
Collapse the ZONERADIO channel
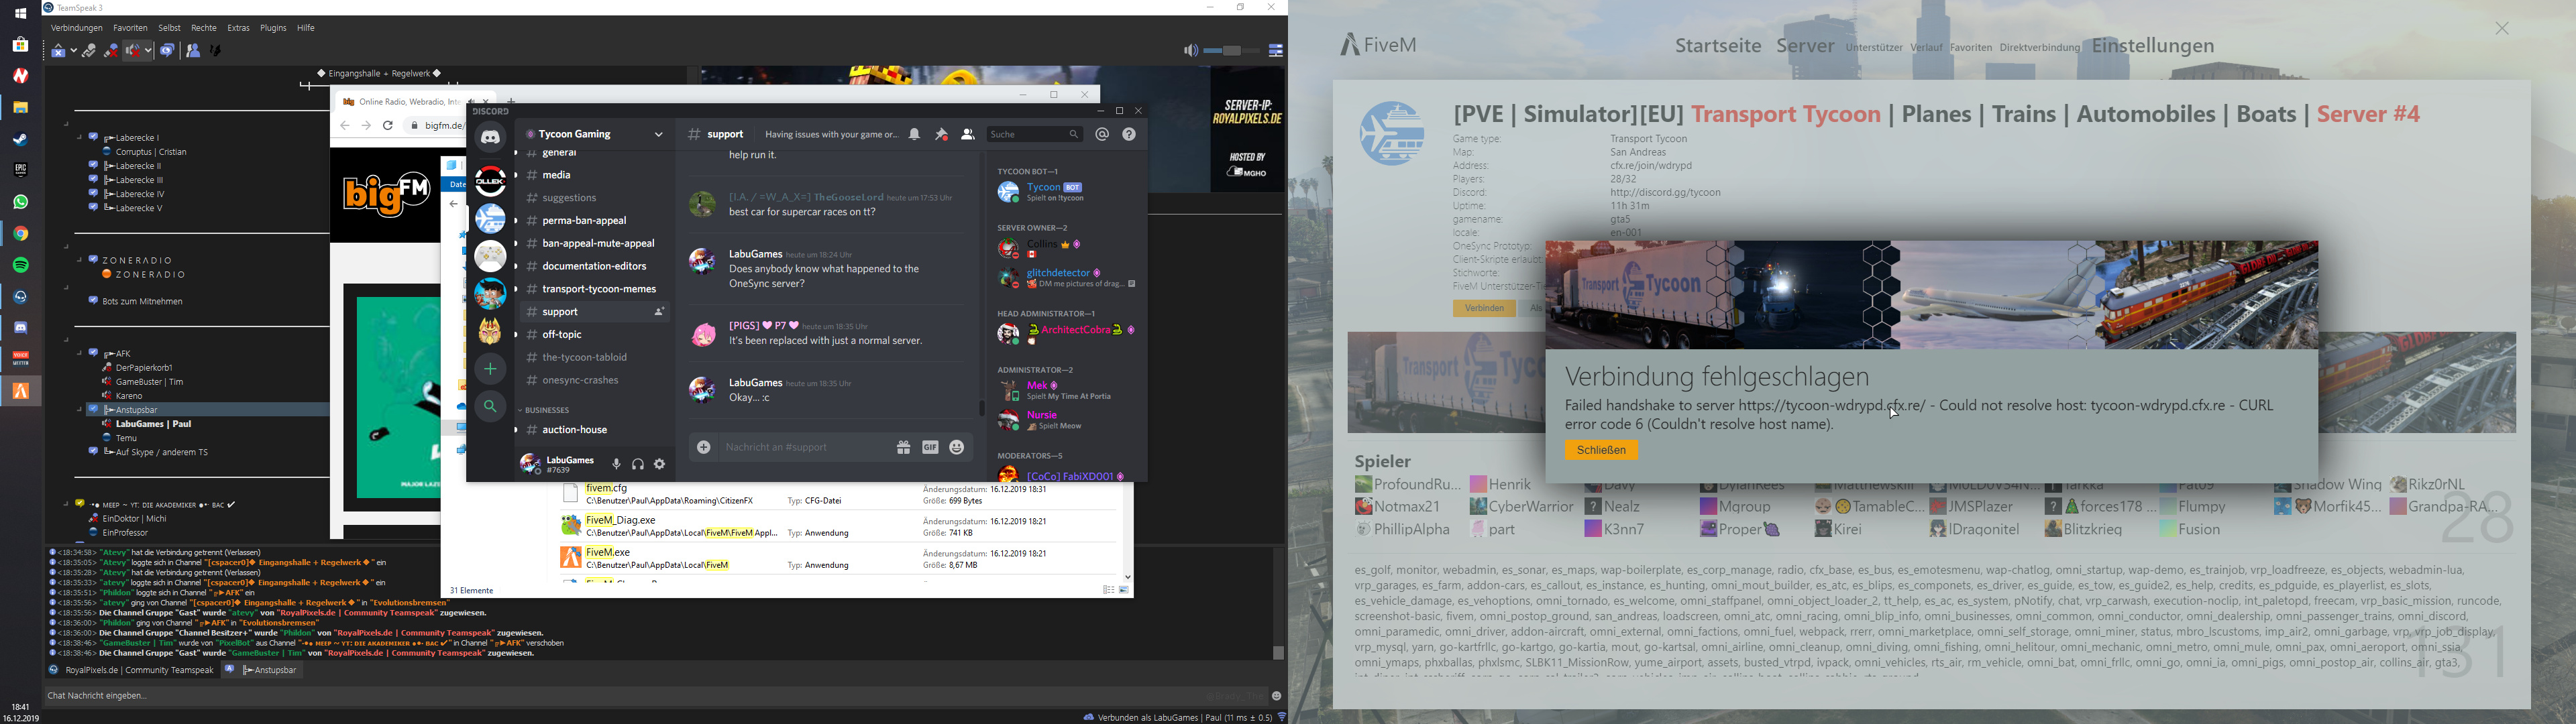79,260
